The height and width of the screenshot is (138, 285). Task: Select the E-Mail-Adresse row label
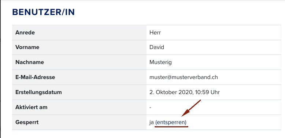[x=35, y=77]
